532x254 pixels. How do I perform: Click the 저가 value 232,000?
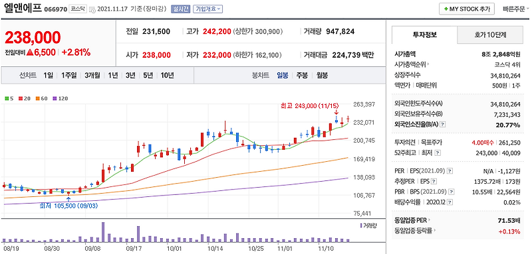point(217,55)
